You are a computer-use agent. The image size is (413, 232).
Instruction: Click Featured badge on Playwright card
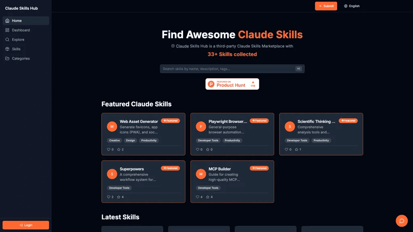click(259, 121)
